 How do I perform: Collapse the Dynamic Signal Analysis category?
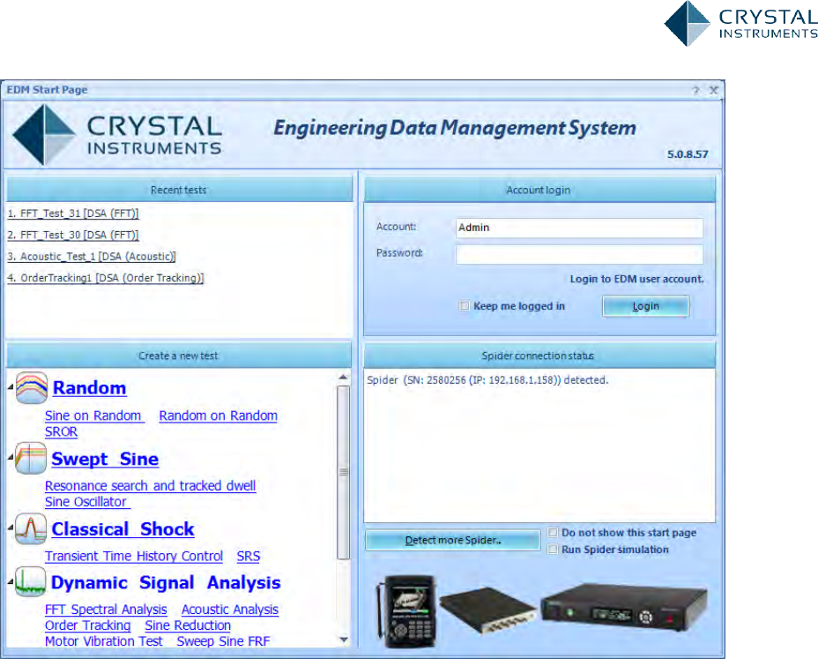11,581
